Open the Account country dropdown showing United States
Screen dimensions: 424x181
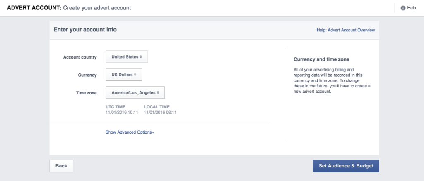click(127, 57)
